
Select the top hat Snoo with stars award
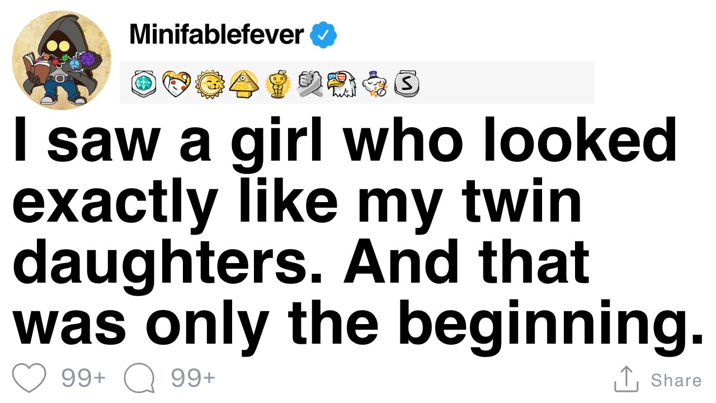[x=375, y=84]
